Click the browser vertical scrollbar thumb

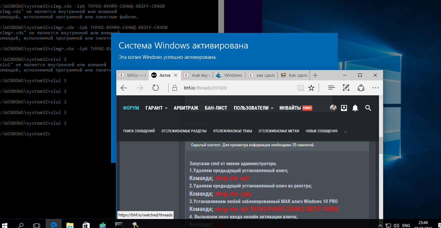pos(381,146)
